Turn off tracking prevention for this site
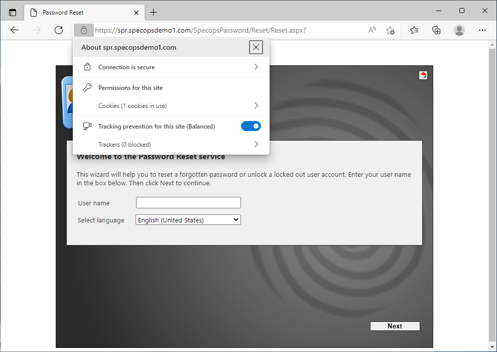This screenshot has height=352, width=497. pyautogui.click(x=251, y=126)
